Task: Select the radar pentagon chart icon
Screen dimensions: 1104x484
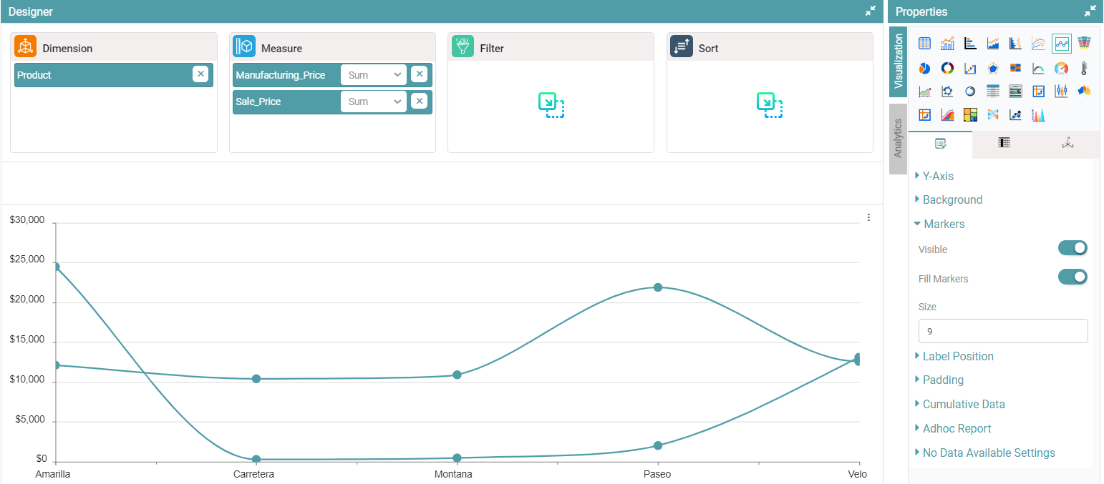Action: click(x=993, y=68)
